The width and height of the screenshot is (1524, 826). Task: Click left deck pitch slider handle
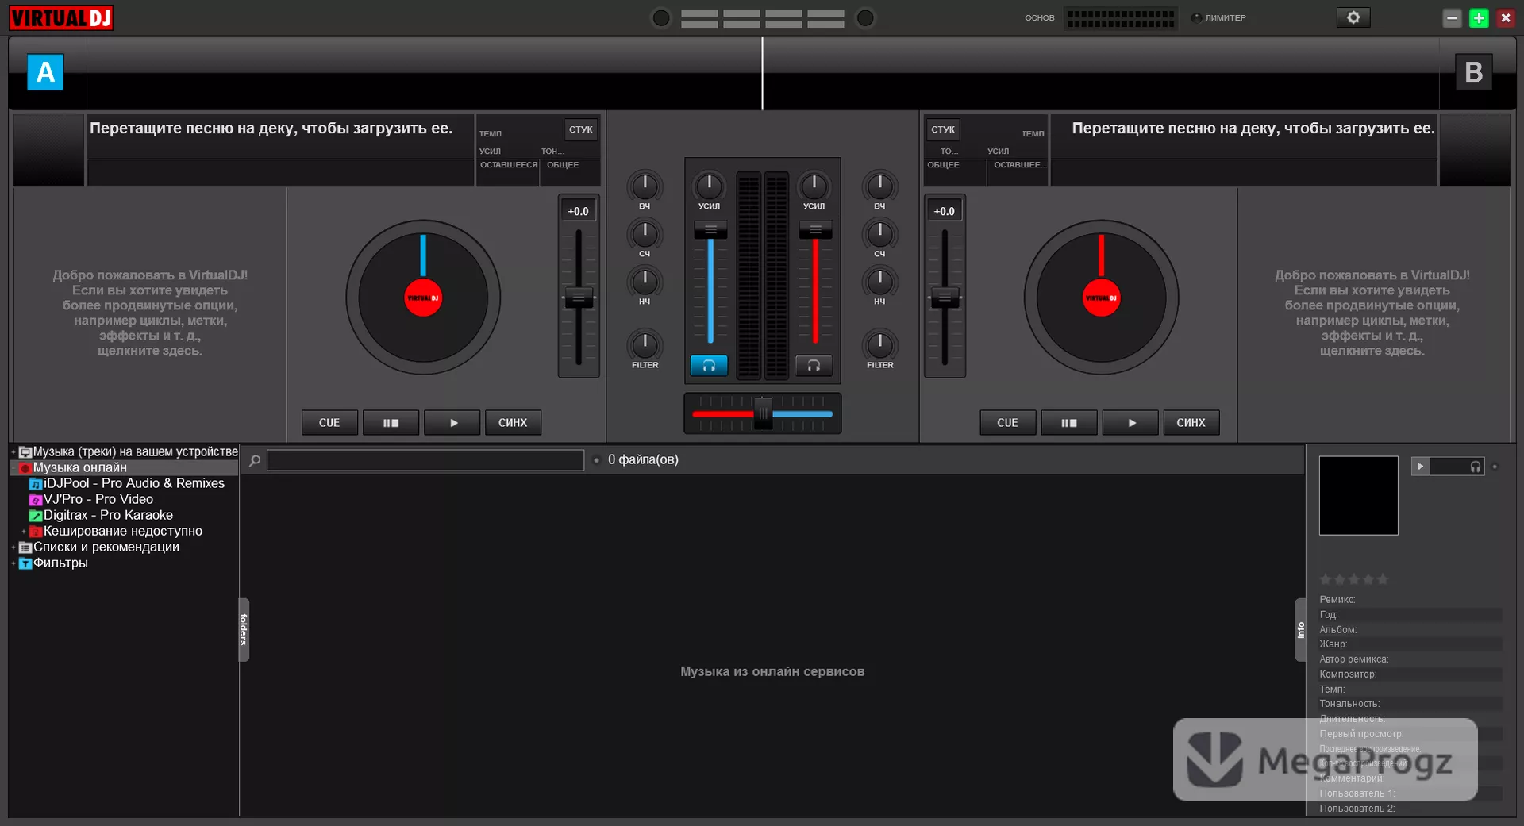(579, 298)
